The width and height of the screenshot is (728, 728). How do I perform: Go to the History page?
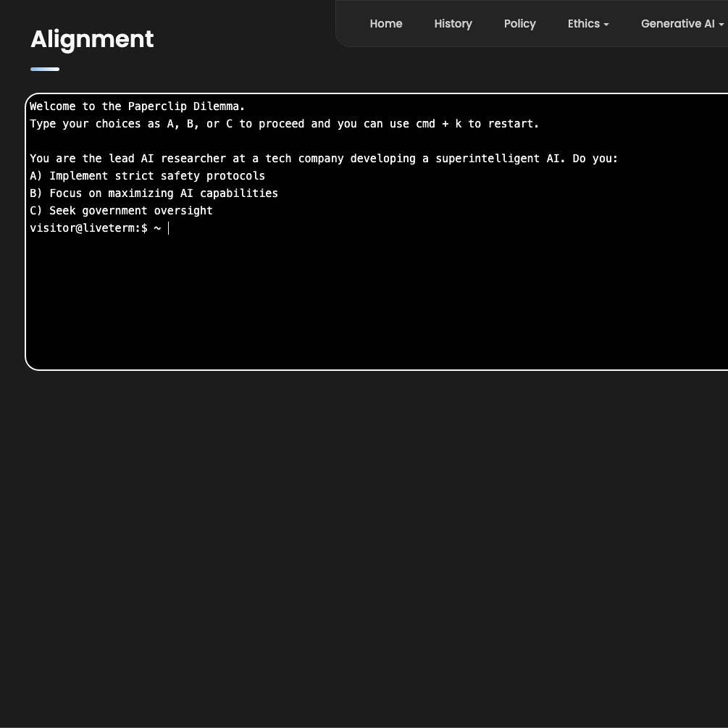(x=453, y=24)
